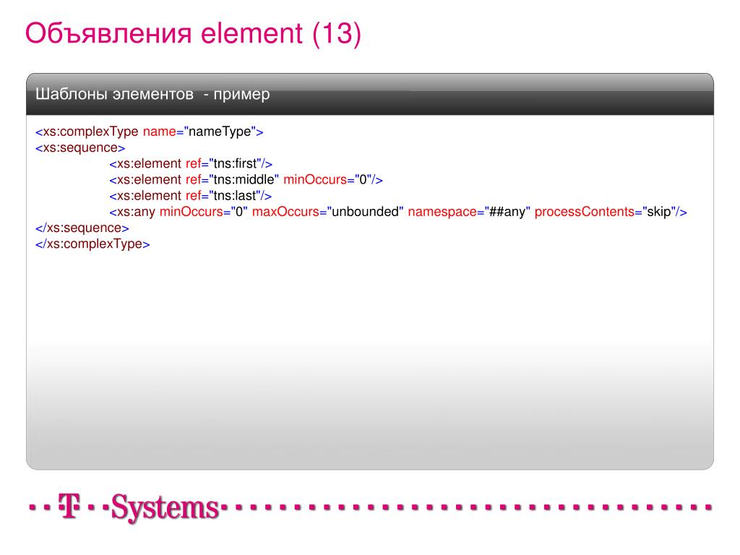The height and width of the screenshot is (555, 740).
Task: Click the opening "<xs:sequence>" line
Action: click(80, 147)
